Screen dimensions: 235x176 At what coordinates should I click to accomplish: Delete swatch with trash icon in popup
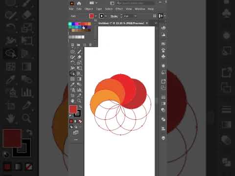coord(91,45)
